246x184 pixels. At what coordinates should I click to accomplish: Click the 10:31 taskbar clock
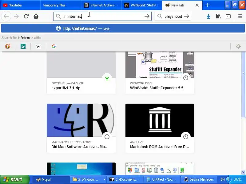[x=237, y=179]
